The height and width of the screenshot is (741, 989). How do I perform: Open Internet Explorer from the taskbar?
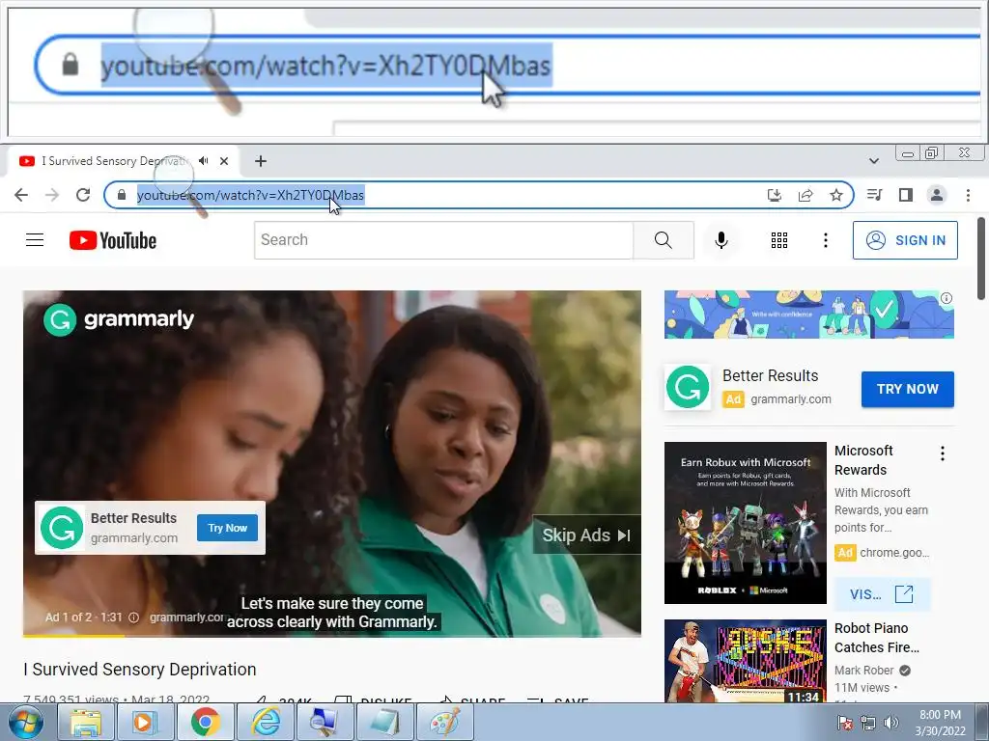pyautogui.click(x=265, y=722)
